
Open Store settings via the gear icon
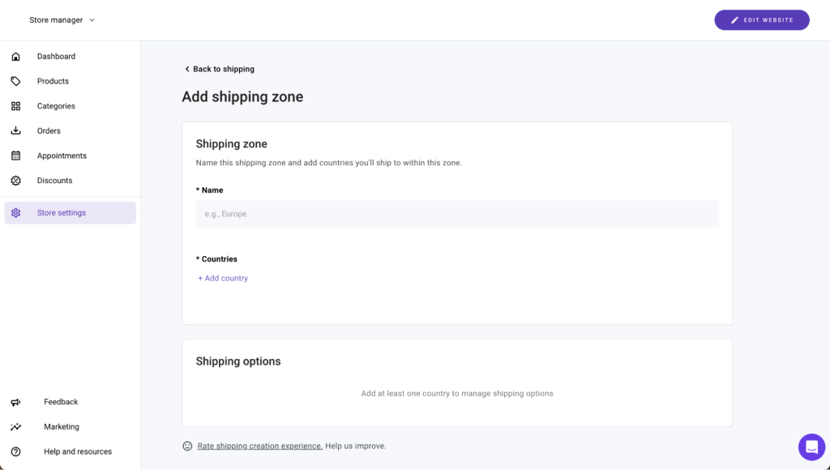tap(16, 212)
